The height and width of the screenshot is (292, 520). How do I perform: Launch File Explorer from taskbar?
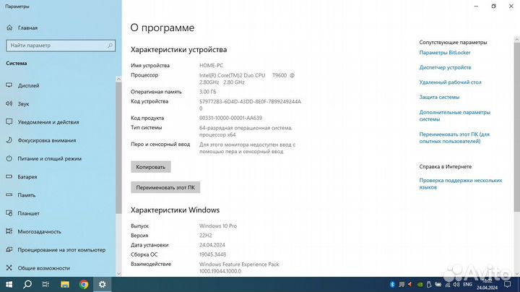(65, 284)
